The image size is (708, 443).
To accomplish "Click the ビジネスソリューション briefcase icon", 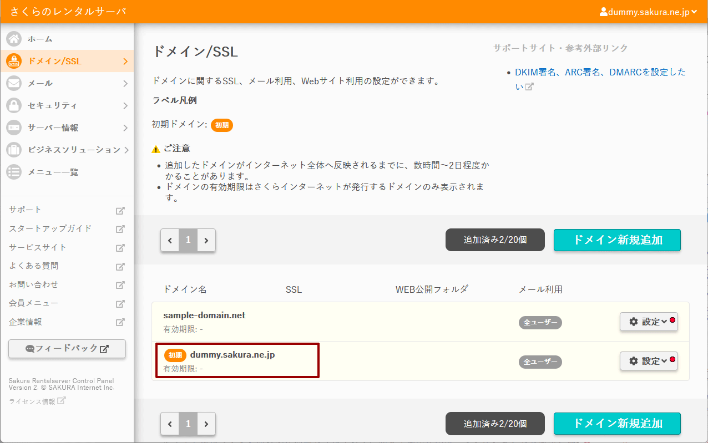I will pos(14,150).
